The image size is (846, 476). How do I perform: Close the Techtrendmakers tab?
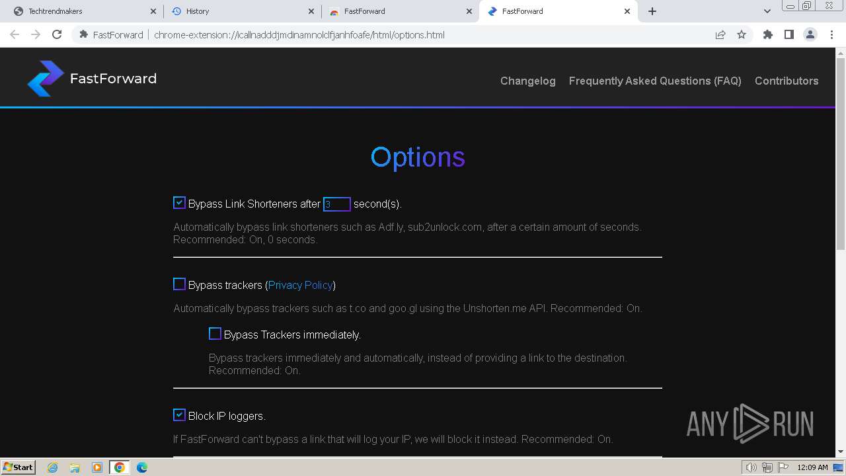click(x=153, y=11)
